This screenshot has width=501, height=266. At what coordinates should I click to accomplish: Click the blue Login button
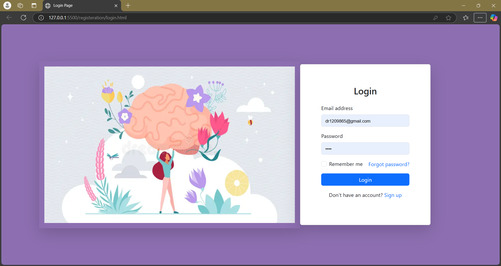coord(365,180)
